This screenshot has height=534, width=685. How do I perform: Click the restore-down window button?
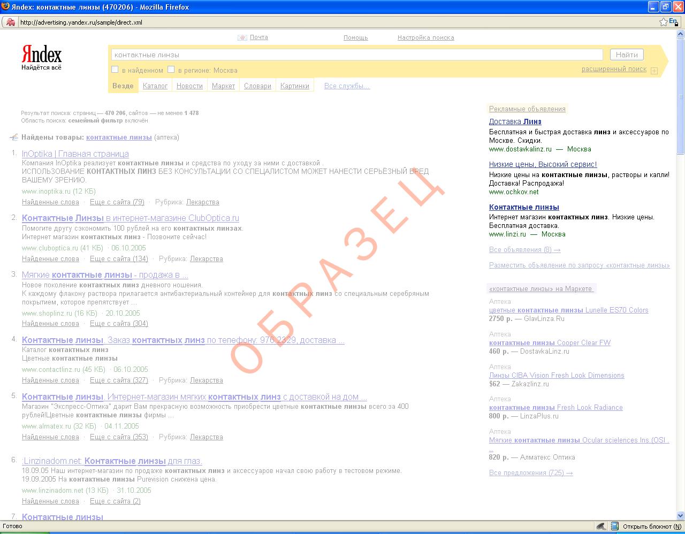point(666,7)
